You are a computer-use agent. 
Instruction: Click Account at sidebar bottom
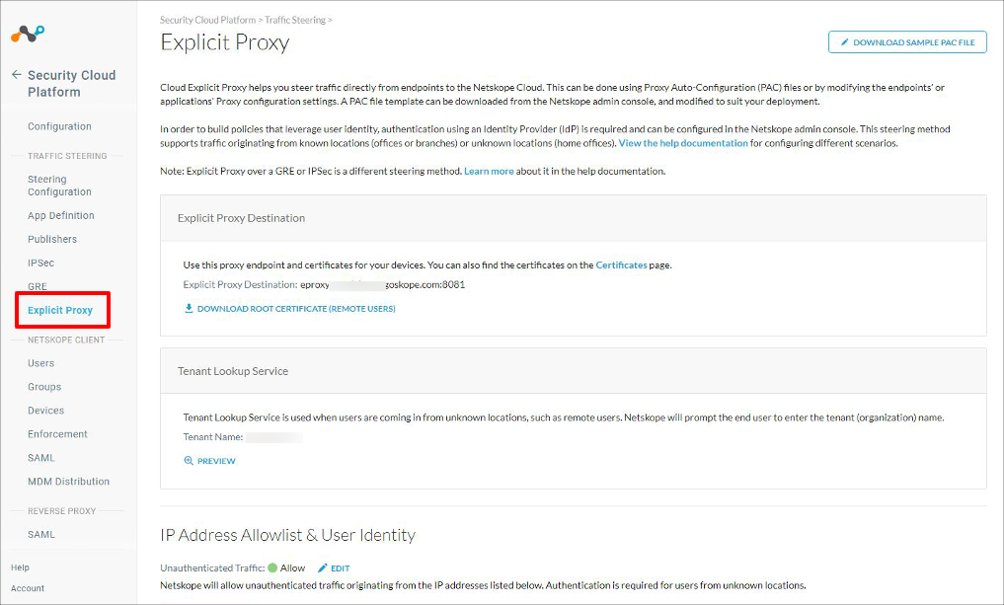coord(28,588)
